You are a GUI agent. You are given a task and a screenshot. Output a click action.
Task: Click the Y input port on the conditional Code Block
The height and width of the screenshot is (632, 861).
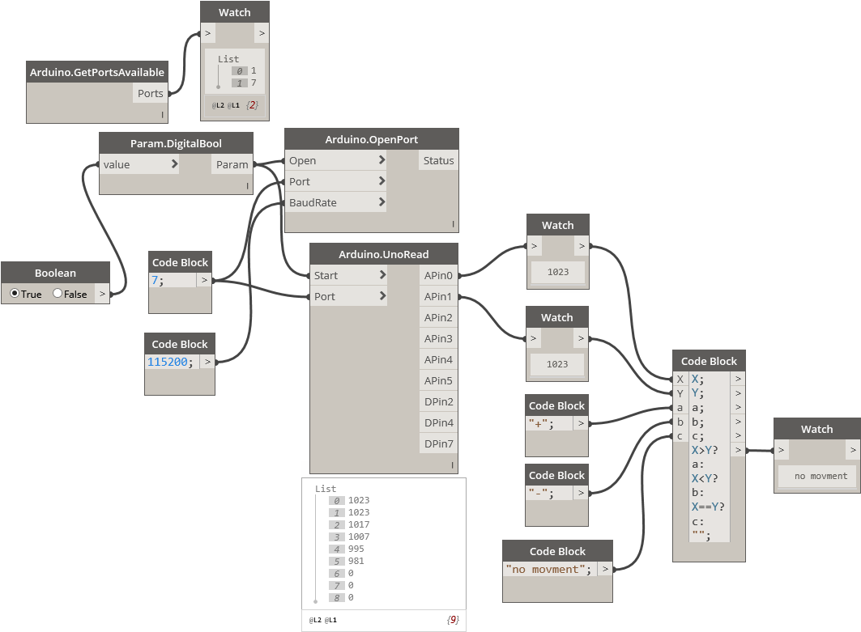coord(680,392)
